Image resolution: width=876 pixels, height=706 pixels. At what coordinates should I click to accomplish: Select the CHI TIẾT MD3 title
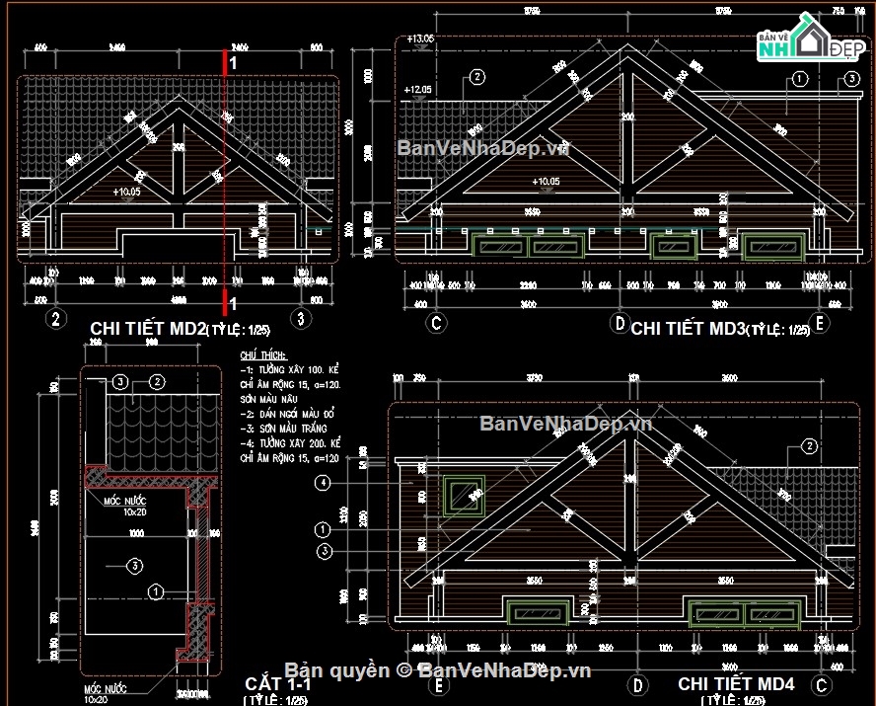[x=688, y=328]
